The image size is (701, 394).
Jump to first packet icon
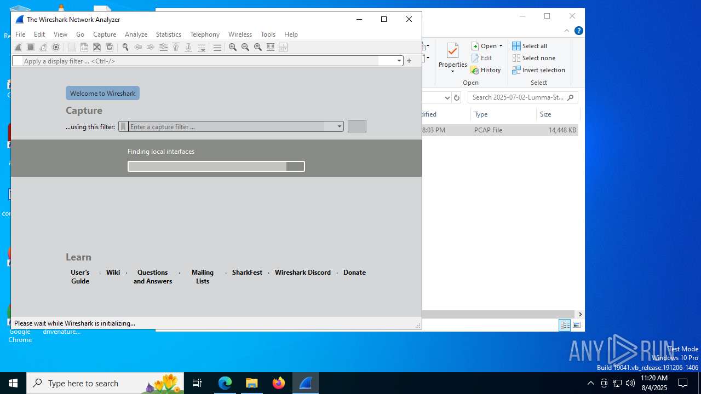point(176,47)
